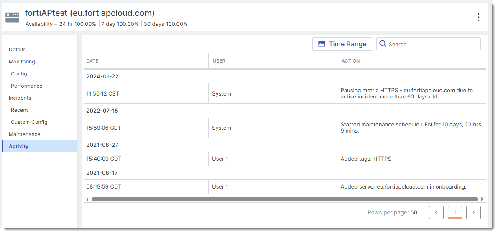Click the Time Range button
The image size is (498, 234).
[342, 44]
